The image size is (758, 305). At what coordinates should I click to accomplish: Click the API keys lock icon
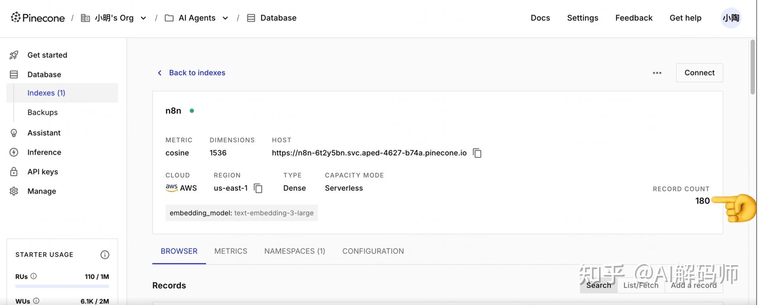14,172
